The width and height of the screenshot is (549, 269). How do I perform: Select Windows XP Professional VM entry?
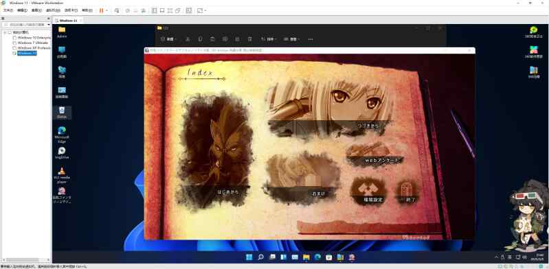point(34,48)
